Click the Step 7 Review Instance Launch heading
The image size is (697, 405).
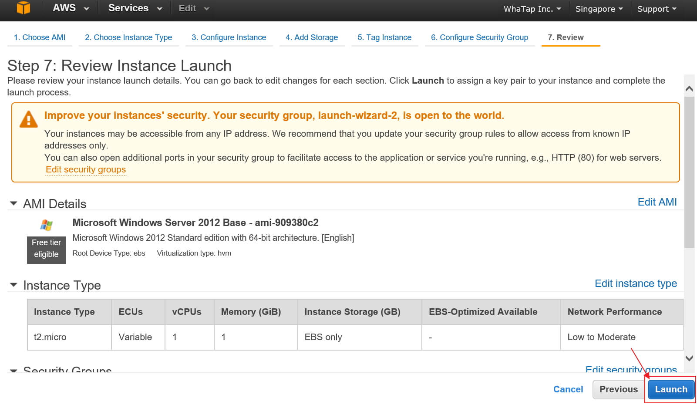pos(119,65)
